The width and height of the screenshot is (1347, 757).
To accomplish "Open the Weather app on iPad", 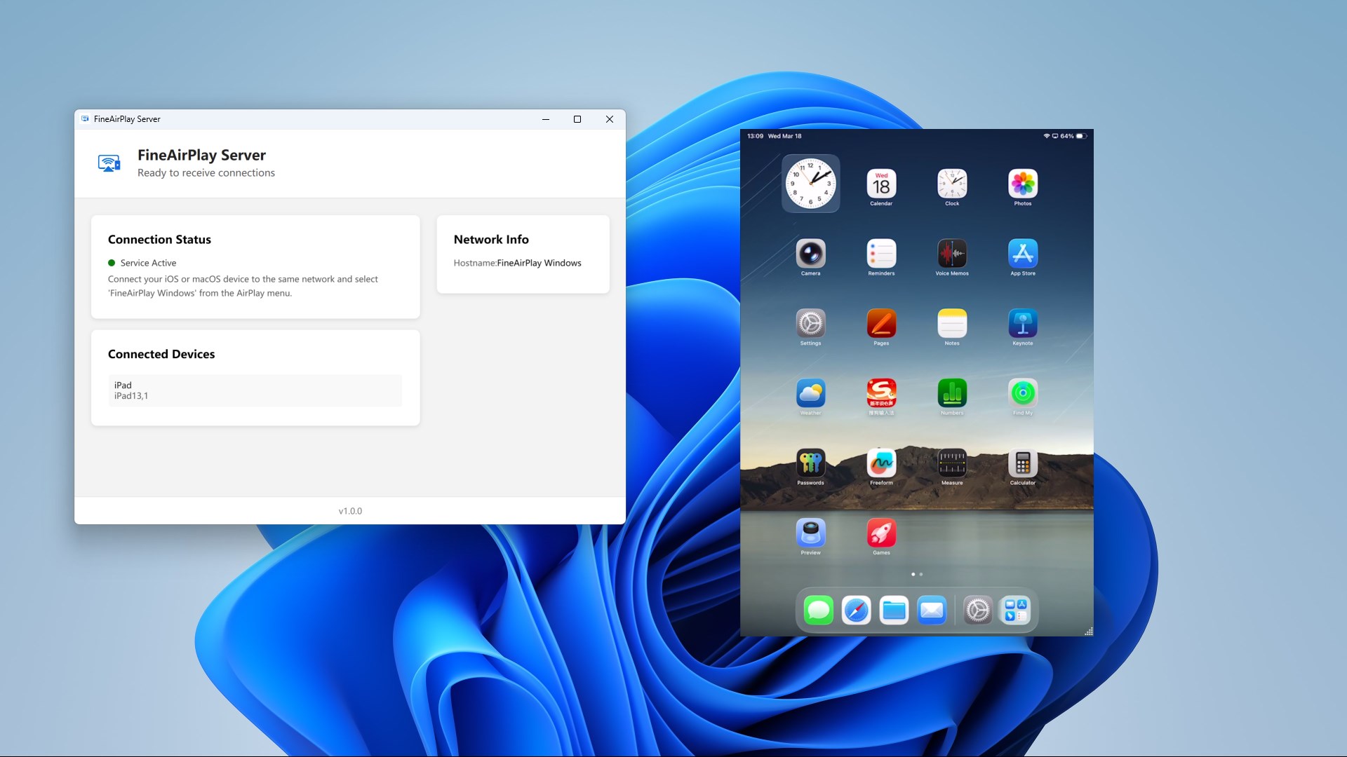I will [810, 393].
